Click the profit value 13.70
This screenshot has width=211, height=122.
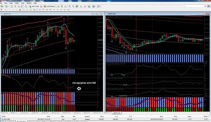point(206,119)
